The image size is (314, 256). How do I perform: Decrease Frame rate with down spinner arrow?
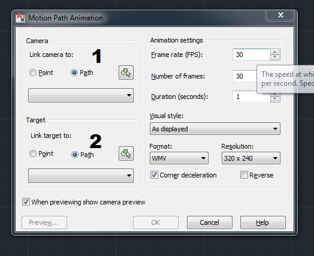click(274, 57)
